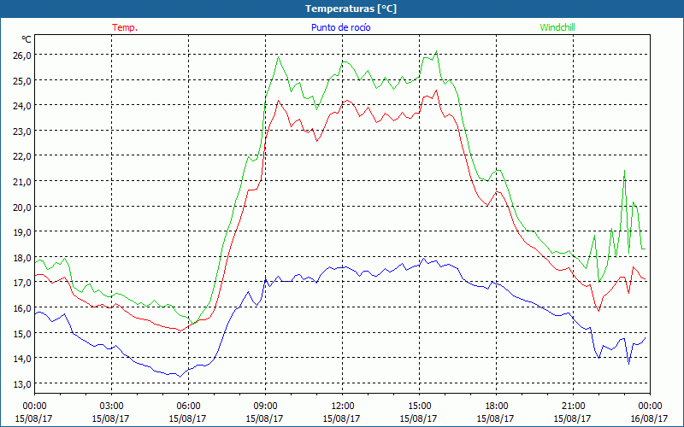Click the 16,0 y-axis value
684x427 pixels.
click(x=23, y=308)
